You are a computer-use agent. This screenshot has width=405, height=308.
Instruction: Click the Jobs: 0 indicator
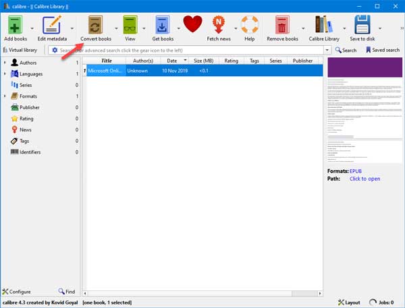(x=381, y=303)
